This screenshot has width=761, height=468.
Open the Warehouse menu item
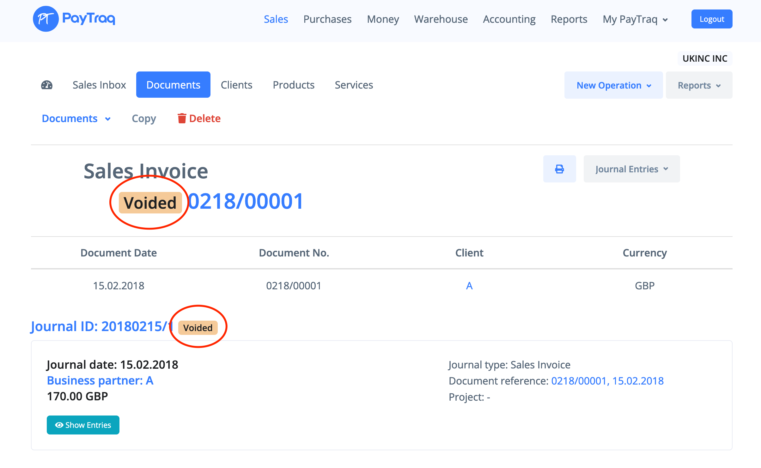pyautogui.click(x=441, y=19)
